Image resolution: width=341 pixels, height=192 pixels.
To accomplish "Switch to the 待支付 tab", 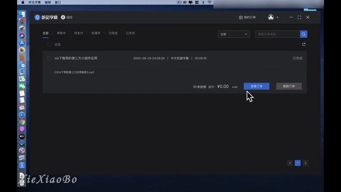I will click(78, 33).
